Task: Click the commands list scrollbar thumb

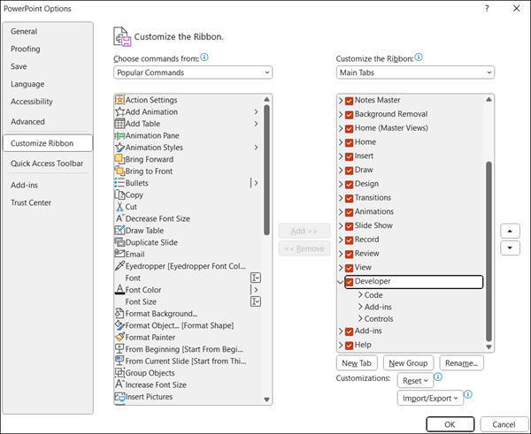Action: pyautogui.click(x=267, y=170)
